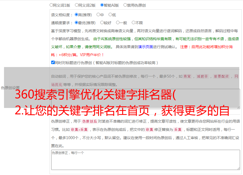The height and width of the screenshot is (175, 243).
Task: Set 语义相似度 to 低
Action: [x=110, y=15]
